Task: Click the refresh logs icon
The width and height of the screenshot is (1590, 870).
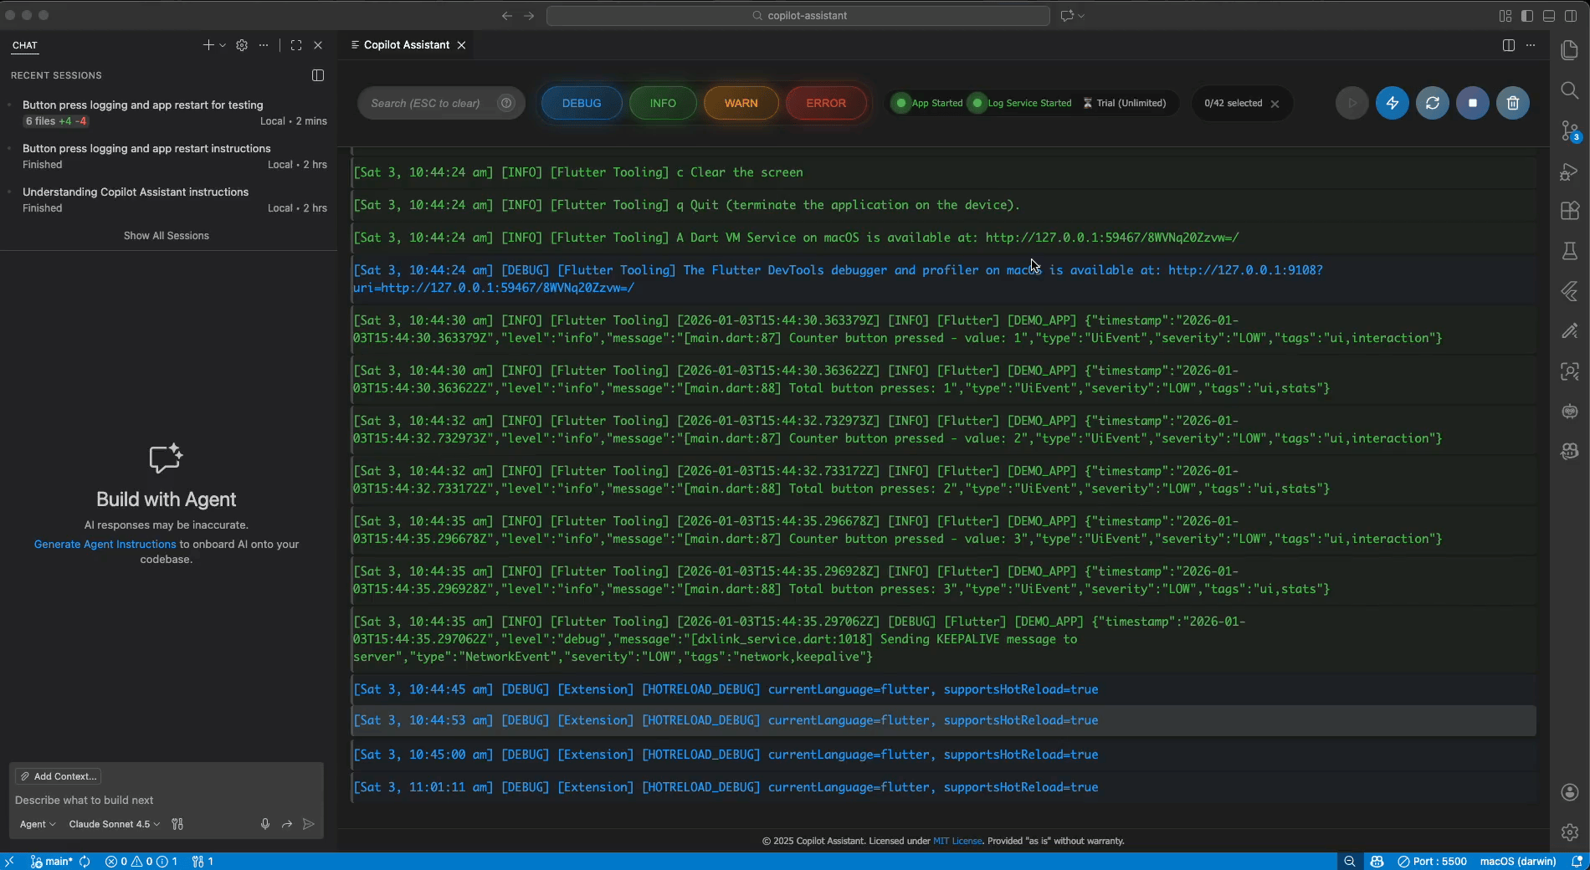Action: pos(1433,103)
